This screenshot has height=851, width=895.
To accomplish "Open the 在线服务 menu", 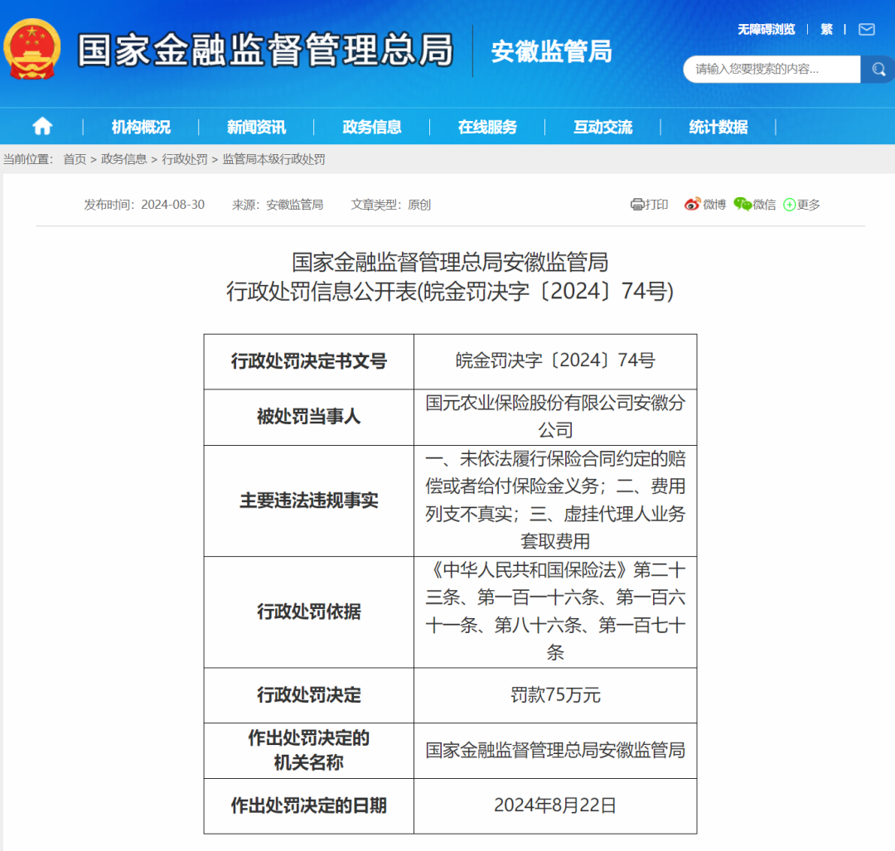I will point(487,127).
